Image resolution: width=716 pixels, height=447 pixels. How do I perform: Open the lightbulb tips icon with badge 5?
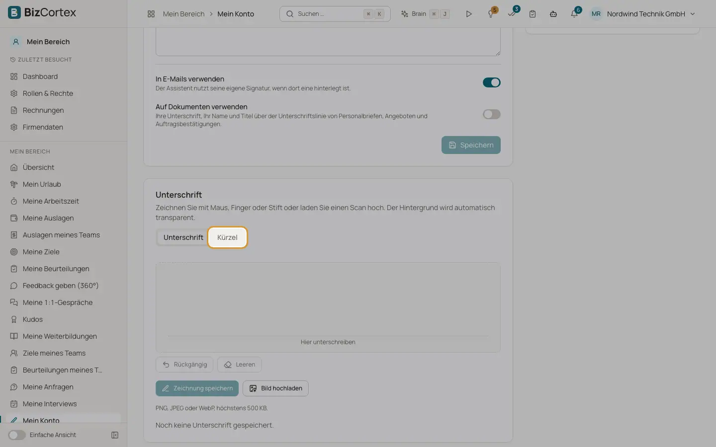(491, 14)
